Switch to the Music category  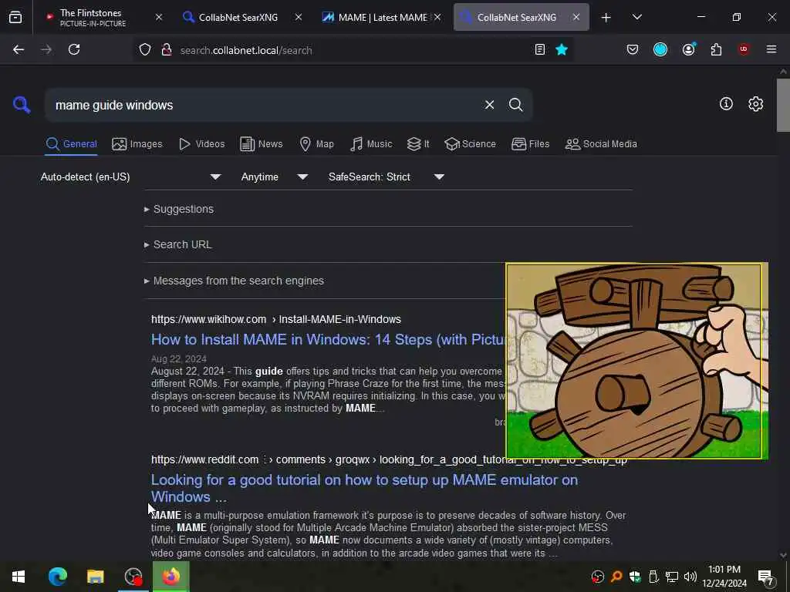pos(371,144)
